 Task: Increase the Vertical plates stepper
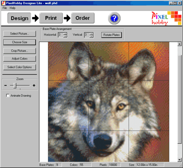point(91,34)
